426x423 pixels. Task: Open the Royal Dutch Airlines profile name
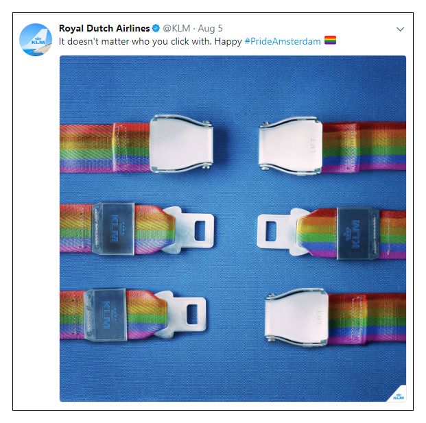[104, 28]
